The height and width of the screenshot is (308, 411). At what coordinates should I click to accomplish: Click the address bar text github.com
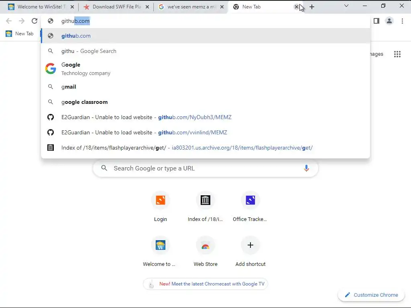tap(75, 21)
